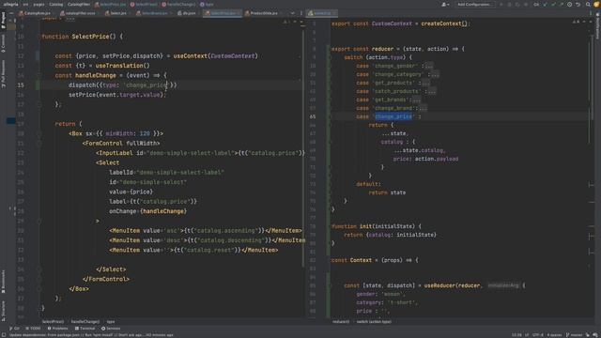601x338 pixels.
Task: Click 'onChange={handleChange}' attribute line
Action: point(148,211)
